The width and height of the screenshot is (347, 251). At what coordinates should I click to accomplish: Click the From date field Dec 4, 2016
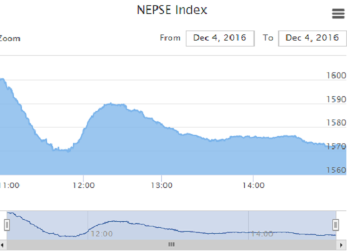pyautogui.click(x=220, y=39)
